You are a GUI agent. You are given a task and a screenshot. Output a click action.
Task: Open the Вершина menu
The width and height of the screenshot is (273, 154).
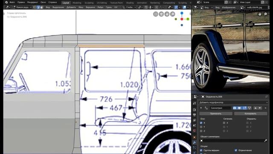90,7
